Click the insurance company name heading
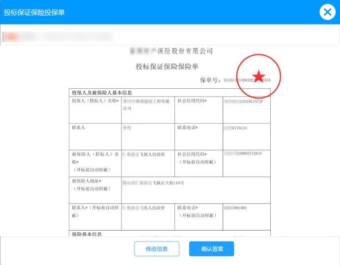 170,51
